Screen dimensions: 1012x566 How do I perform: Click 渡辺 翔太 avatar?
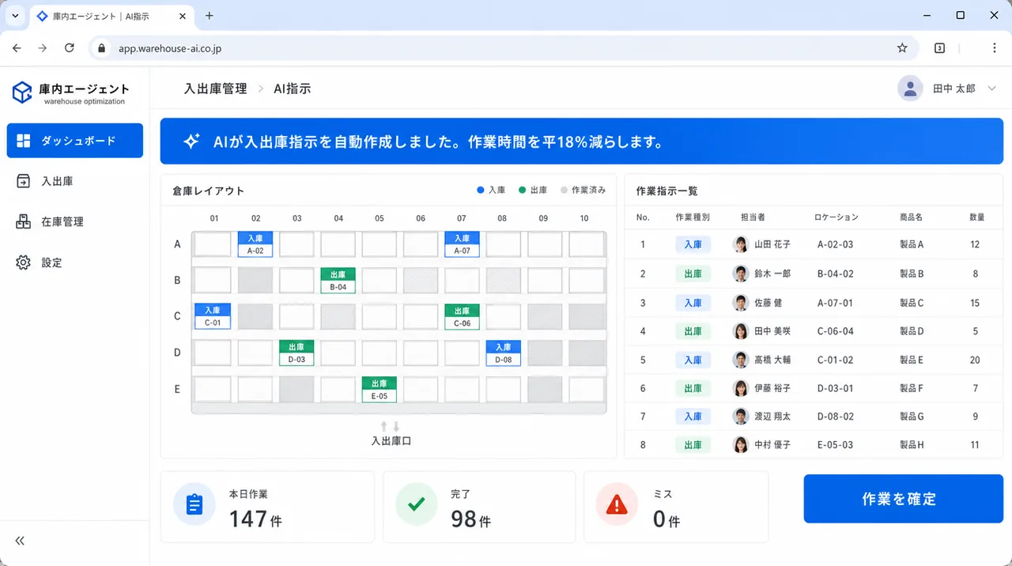741,417
